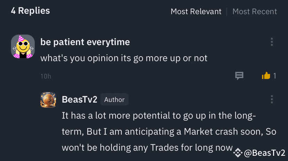Screen dimensions: 288x161
Task: Open the smiley party hat avatar profile
Action: click(x=23, y=46)
